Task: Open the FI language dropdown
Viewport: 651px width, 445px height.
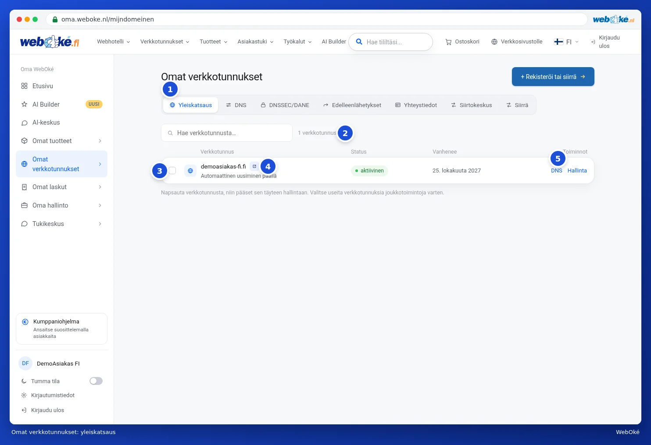Action: pyautogui.click(x=566, y=42)
